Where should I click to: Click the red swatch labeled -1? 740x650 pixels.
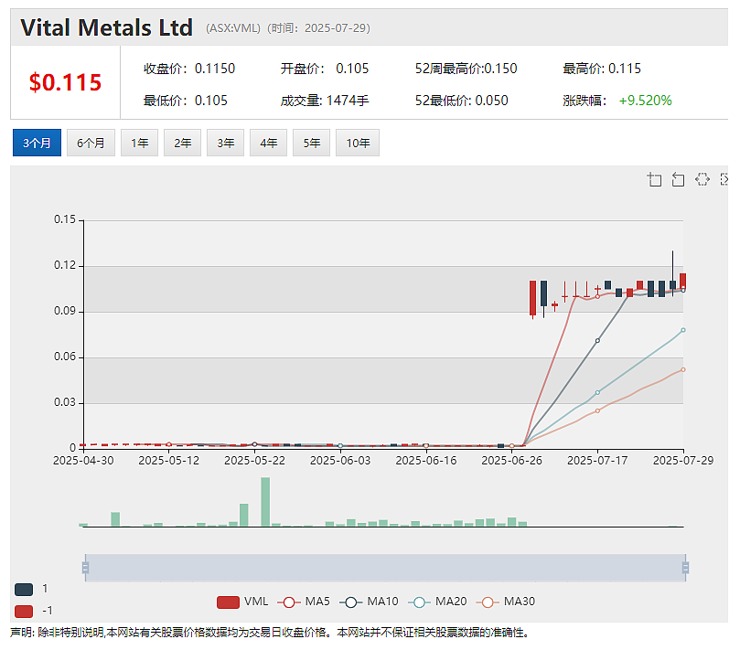tap(24, 612)
